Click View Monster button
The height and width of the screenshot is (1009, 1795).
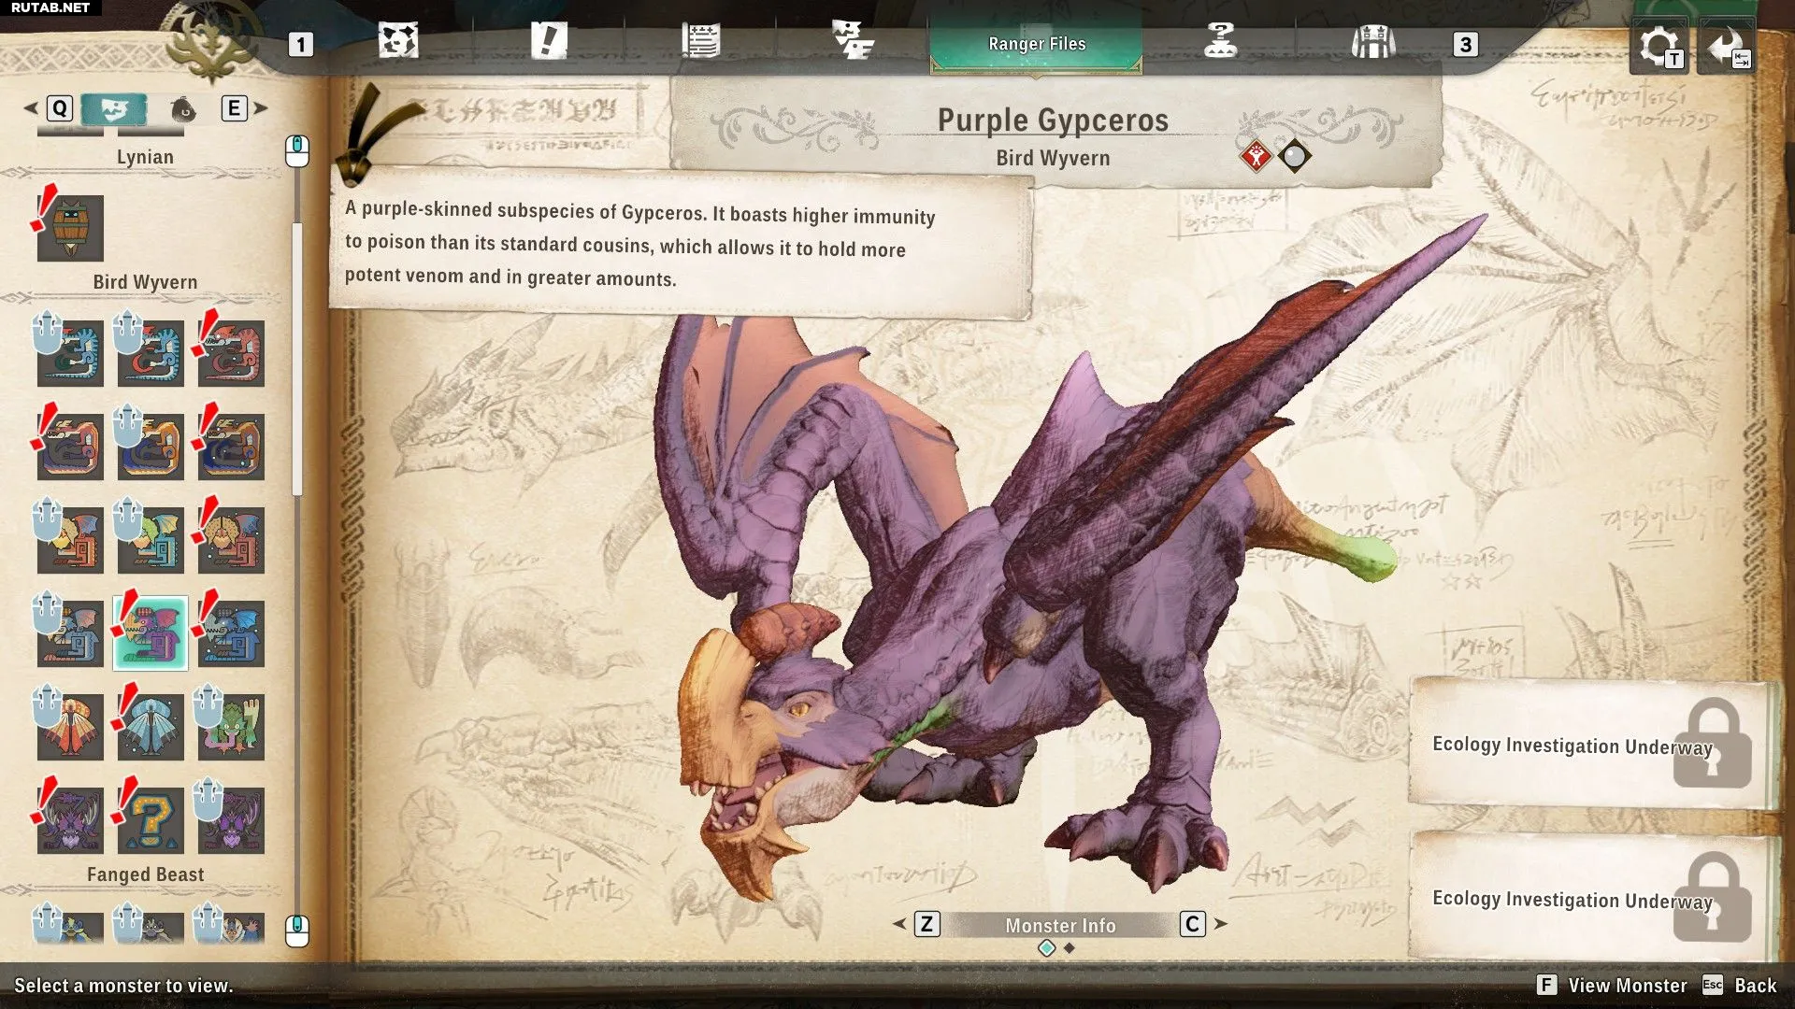[x=1626, y=985]
